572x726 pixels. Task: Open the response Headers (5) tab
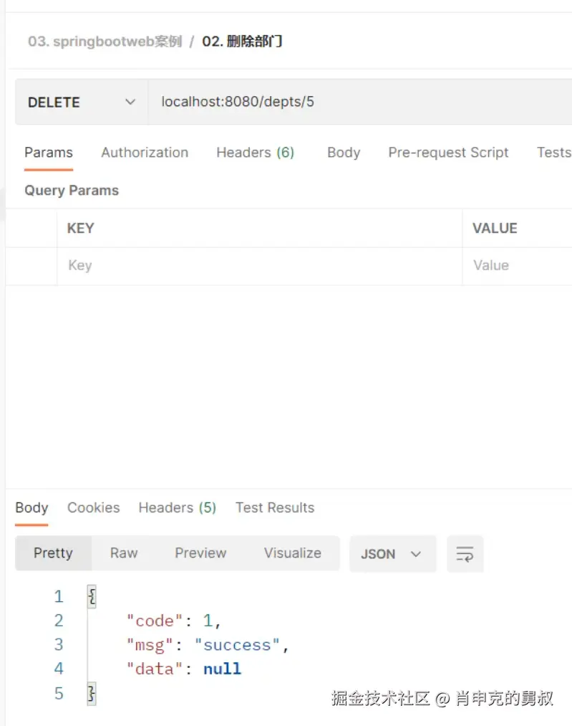[x=177, y=507]
